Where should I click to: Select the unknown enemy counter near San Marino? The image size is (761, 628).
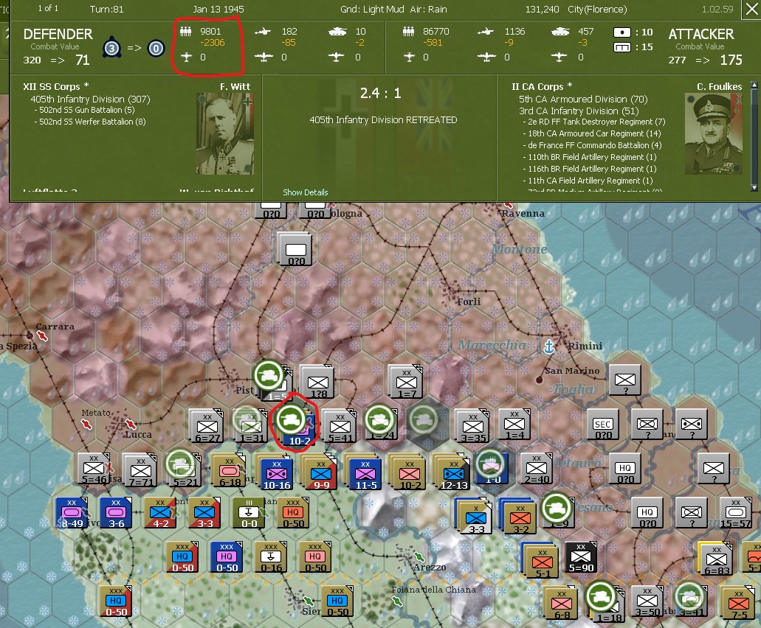(x=624, y=380)
